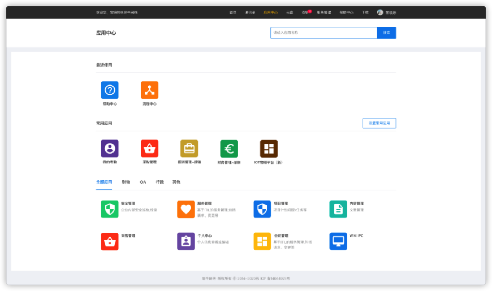Click the 服务管理 title in the apps list
This screenshot has width=492, height=291.
(204, 203)
